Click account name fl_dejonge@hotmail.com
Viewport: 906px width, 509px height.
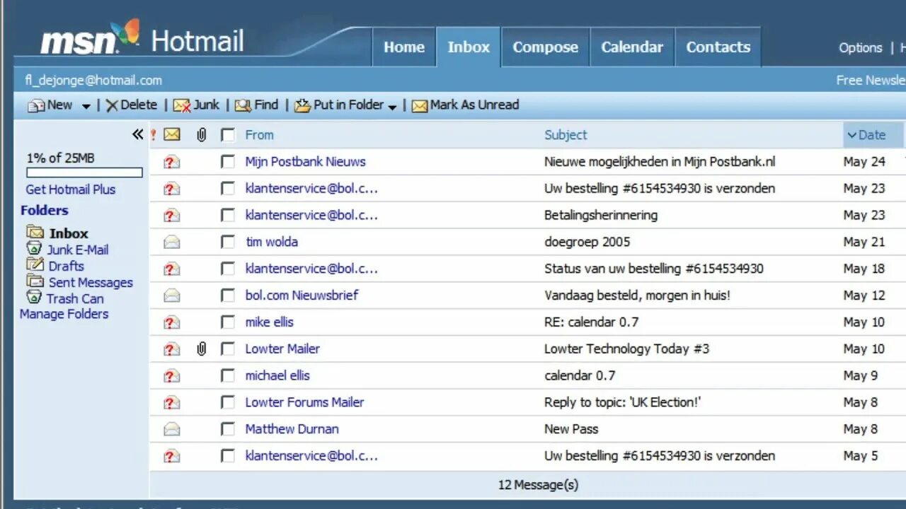93,80
